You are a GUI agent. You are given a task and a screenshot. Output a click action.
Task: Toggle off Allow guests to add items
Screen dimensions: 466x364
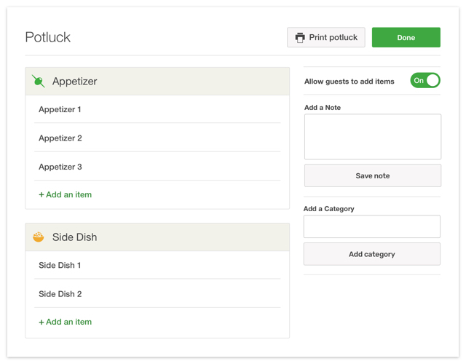pos(424,81)
